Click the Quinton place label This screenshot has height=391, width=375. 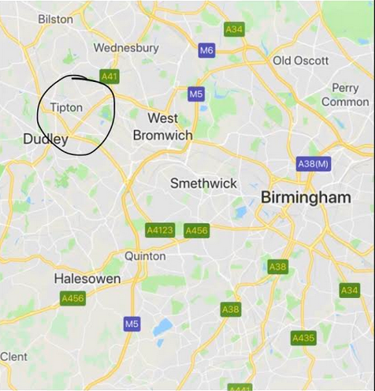(x=145, y=256)
